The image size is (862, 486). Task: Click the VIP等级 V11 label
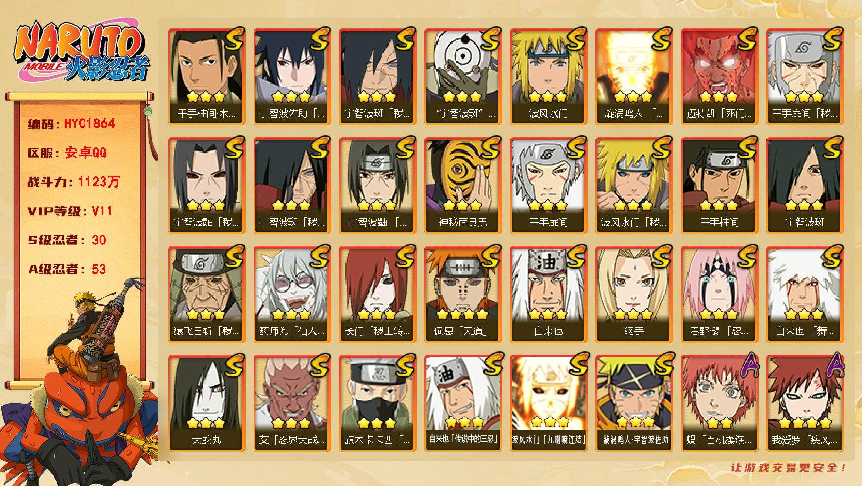coord(70,211)
